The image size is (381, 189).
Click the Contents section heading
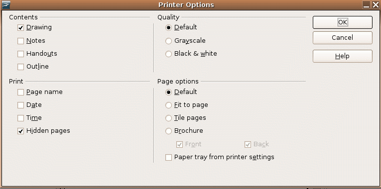pyautogui.click(x=23, y=17)
